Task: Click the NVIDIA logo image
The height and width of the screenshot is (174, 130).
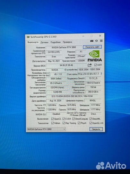Action: coord(95,56)
